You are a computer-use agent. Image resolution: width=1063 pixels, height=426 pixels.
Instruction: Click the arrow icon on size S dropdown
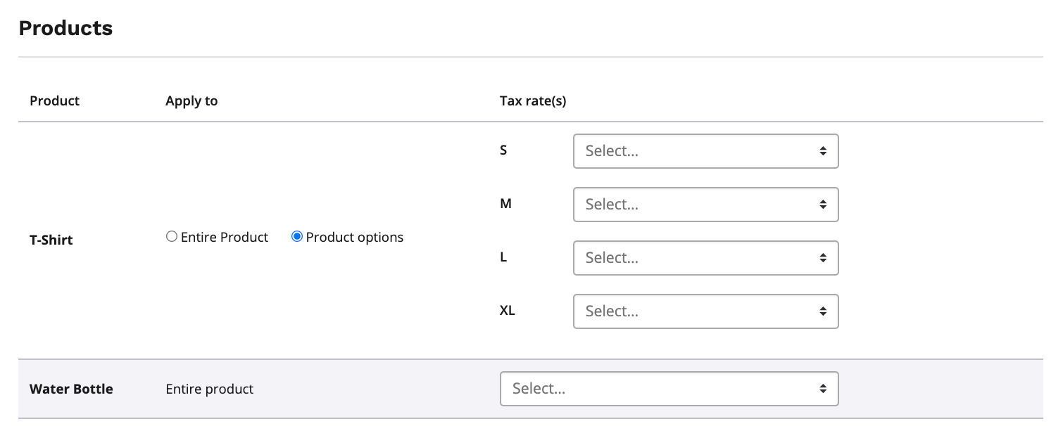click(x=822, y=151)
